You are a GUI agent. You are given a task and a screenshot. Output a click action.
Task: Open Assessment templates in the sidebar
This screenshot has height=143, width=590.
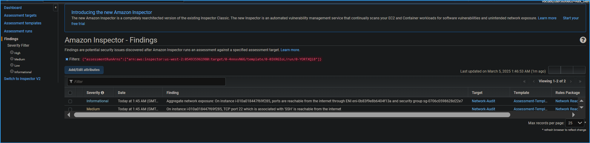(x=23, y=23)
